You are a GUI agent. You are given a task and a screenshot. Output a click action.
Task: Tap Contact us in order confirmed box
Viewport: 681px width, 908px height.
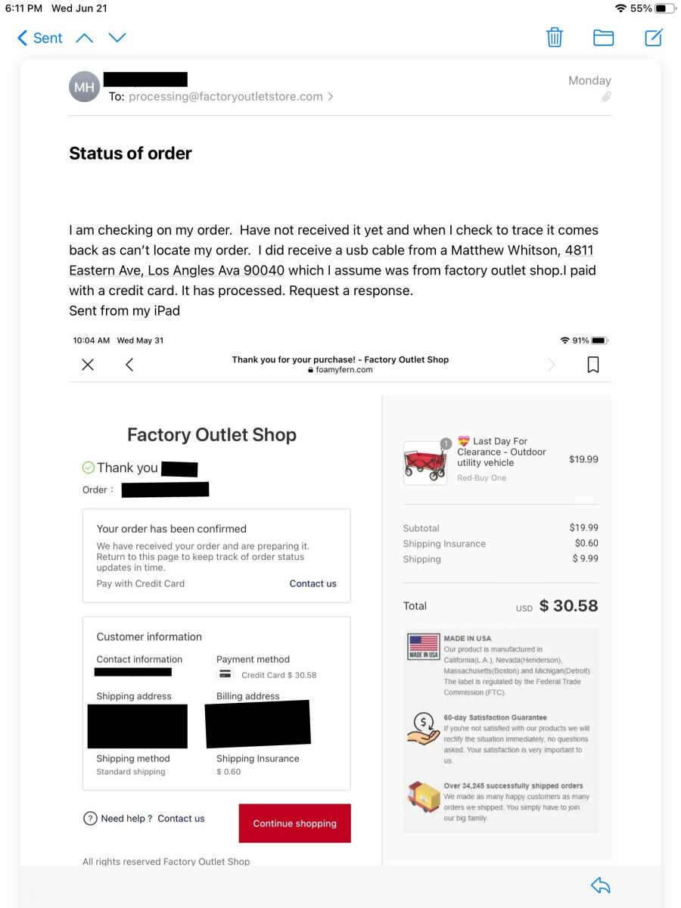click(313, 583)
